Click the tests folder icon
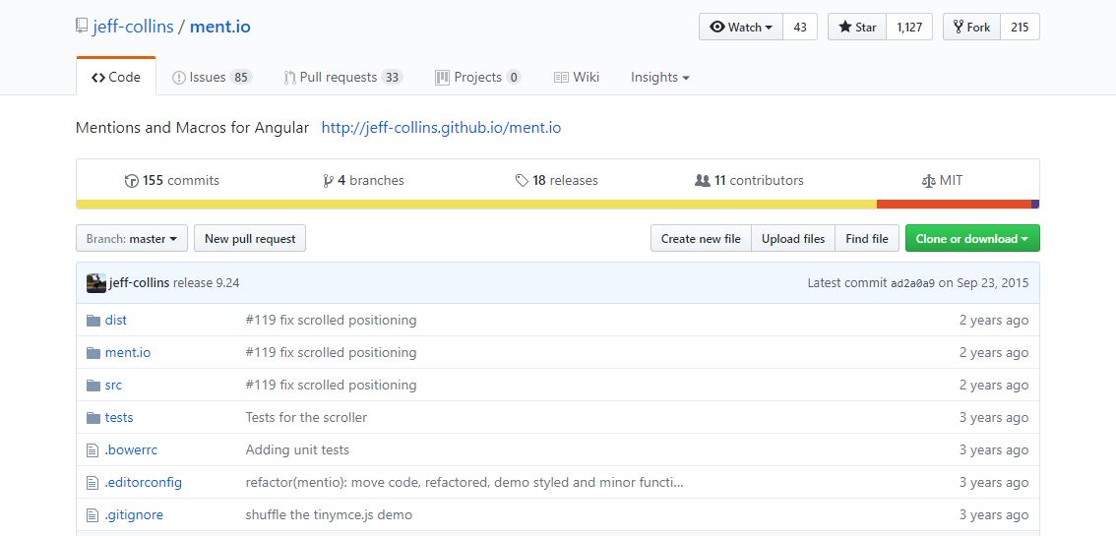The width and height of the screenshot is (1116, 536). click(93, 418)
